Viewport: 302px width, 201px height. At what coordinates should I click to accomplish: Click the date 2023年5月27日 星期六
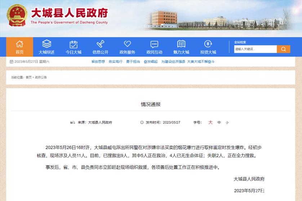click(32, 62)
